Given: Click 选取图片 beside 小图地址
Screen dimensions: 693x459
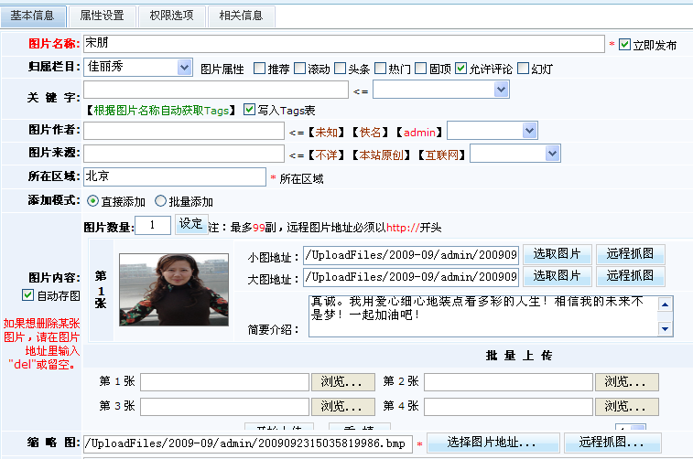Looking at the screenshot, I should coord(557,254).
